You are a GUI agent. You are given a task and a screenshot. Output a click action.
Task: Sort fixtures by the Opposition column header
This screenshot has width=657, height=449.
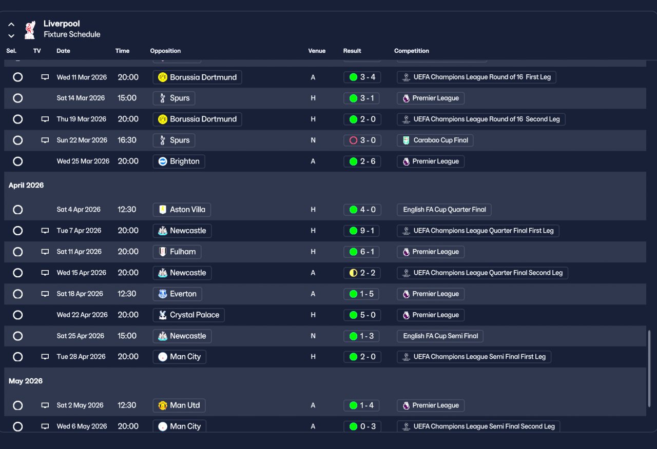[x=165, y=51]
